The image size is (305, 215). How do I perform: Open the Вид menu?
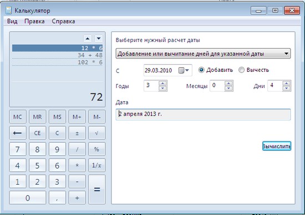click(x=12, y=22)
